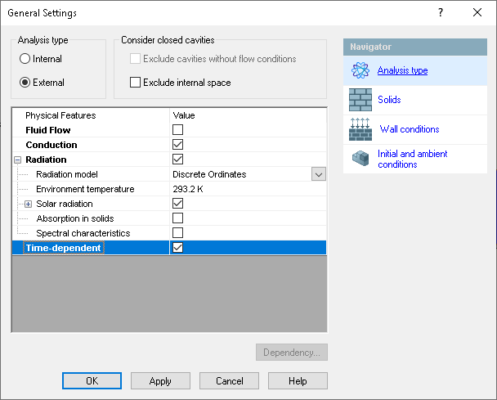Edit the Environment temperature value field
Screen dimensions: 497x400
pyautogui.click(x=245, y=189)
